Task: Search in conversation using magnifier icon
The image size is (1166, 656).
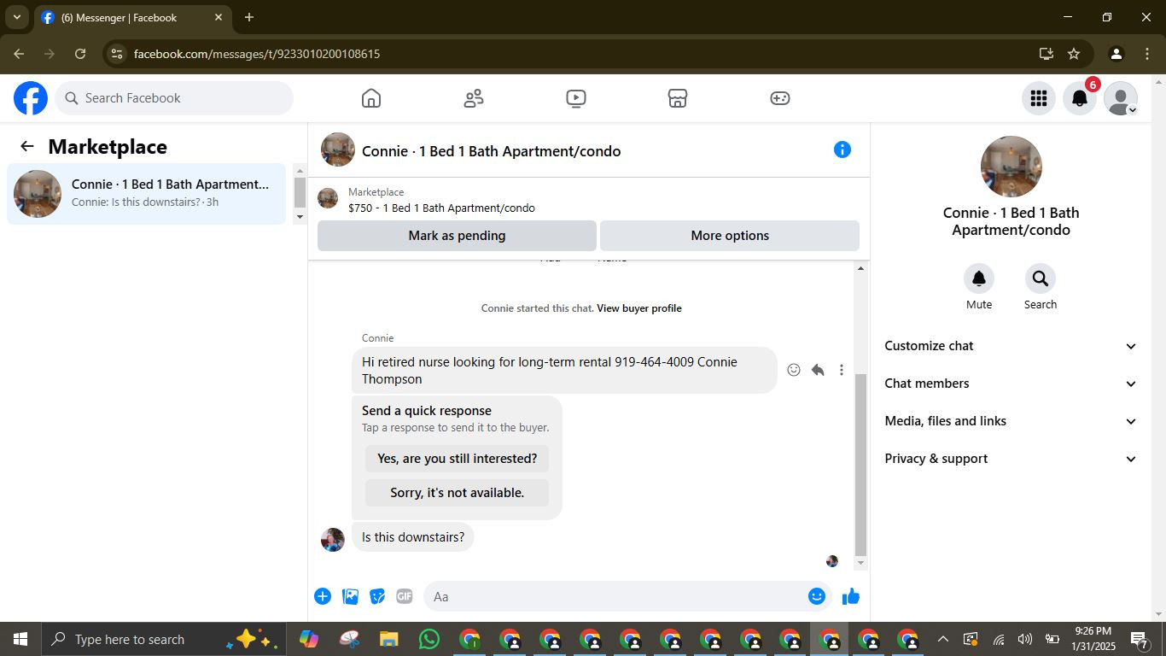Action: point(1041,278)
